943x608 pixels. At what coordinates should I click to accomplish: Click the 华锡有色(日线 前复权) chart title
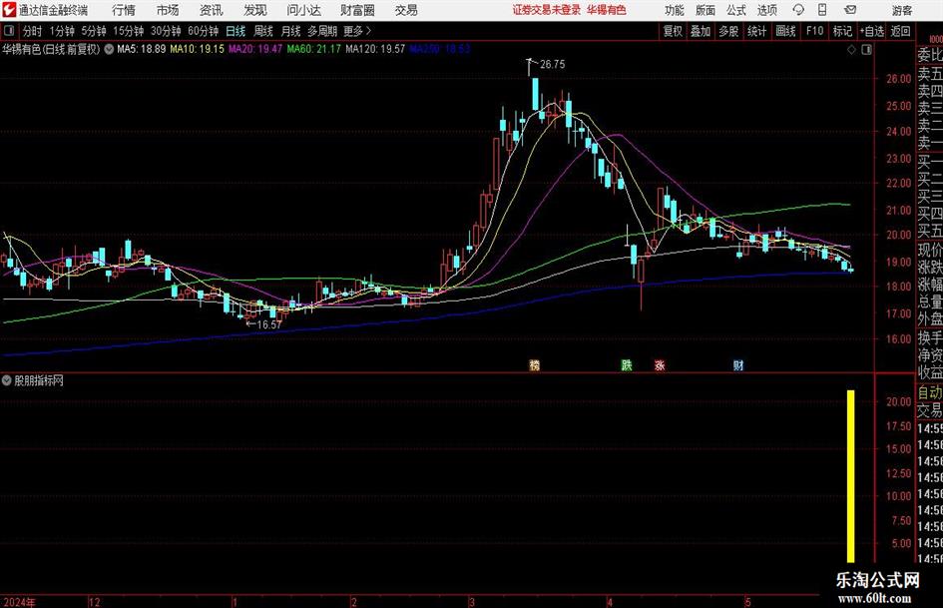pyautogui.click(x=51, y=49)
